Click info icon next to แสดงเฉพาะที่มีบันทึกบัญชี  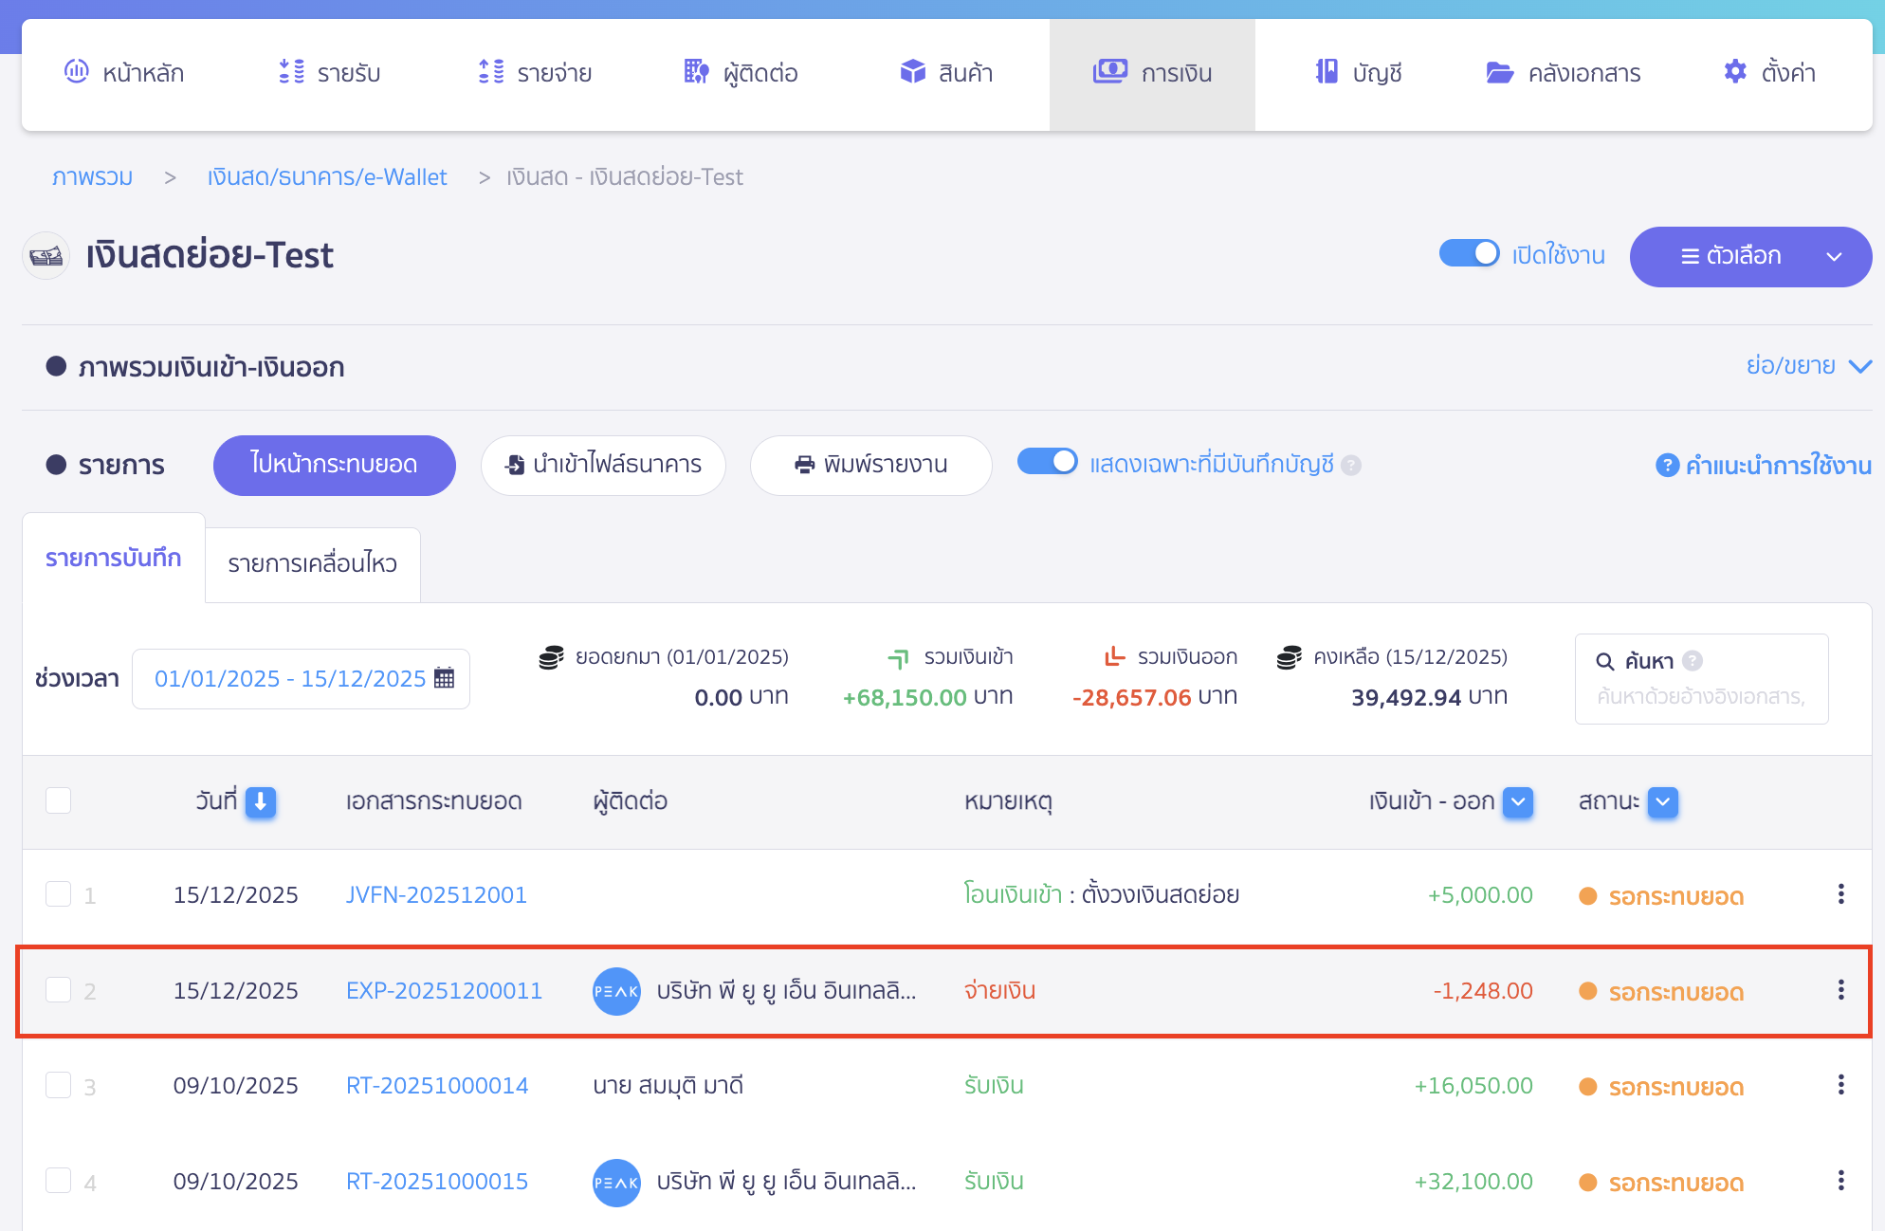(1352, 465)
